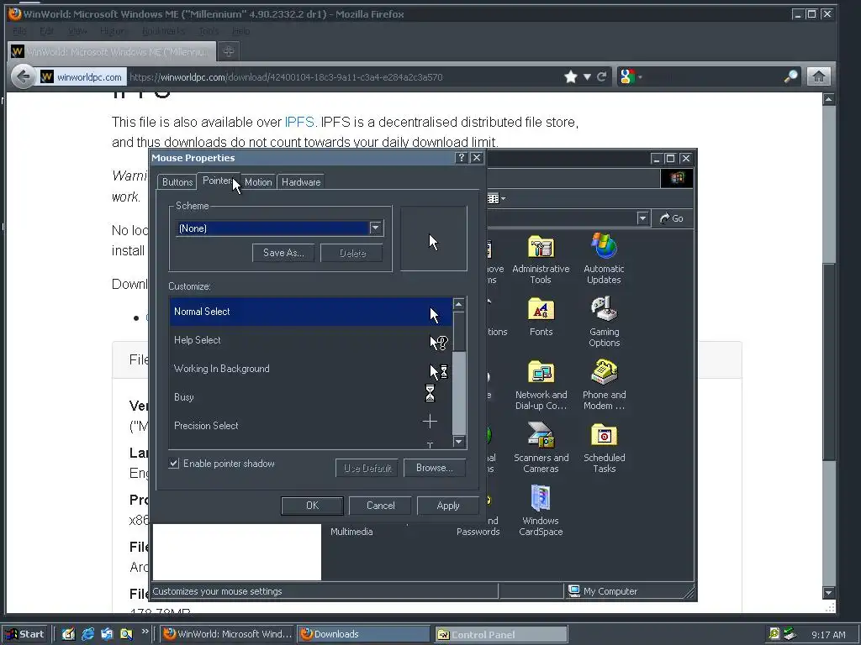The height and width of the screenshot is (645, 861).
Task: Open Scheduled Tasks icon
Action: point(604,448)
